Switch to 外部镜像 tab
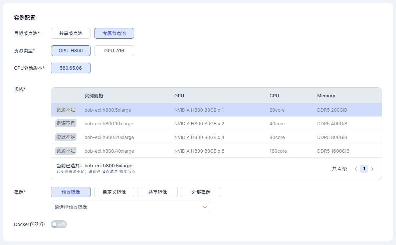The image size is (396, 245). tap(201, 192)
